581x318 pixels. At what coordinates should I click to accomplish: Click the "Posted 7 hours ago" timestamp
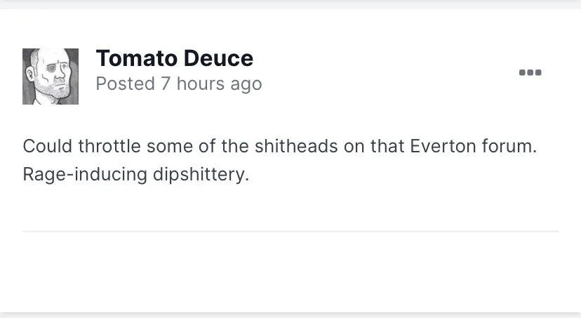tap(178, 84)
